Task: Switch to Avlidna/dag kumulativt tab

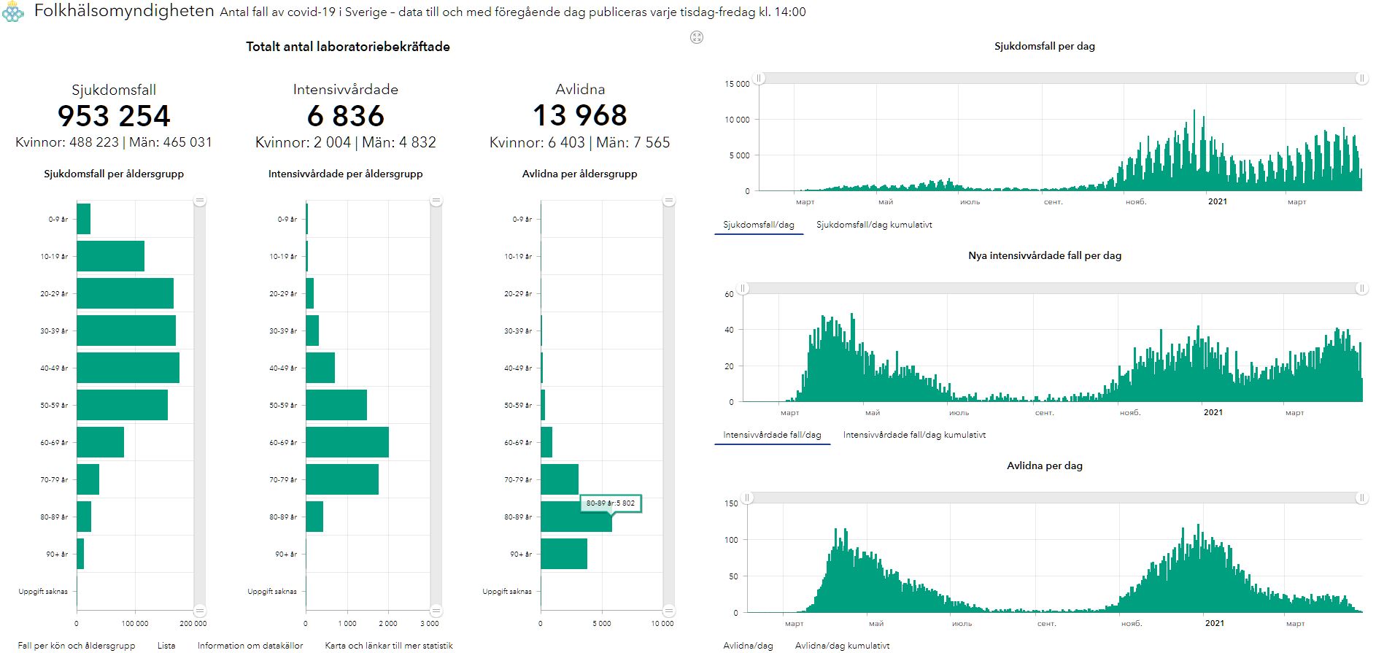Action: (x=842, y=646)
